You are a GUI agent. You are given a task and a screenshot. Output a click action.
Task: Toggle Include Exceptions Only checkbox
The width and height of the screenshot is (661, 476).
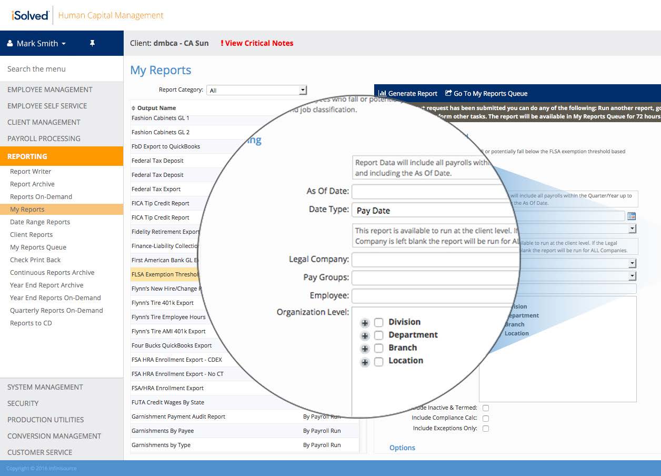click(x=486, y=429)
